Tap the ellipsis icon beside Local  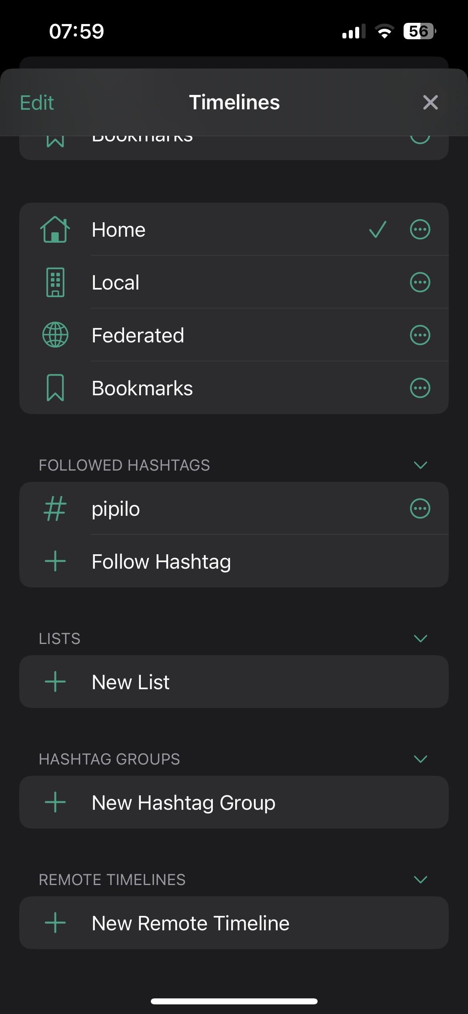[x=420, y=282]
